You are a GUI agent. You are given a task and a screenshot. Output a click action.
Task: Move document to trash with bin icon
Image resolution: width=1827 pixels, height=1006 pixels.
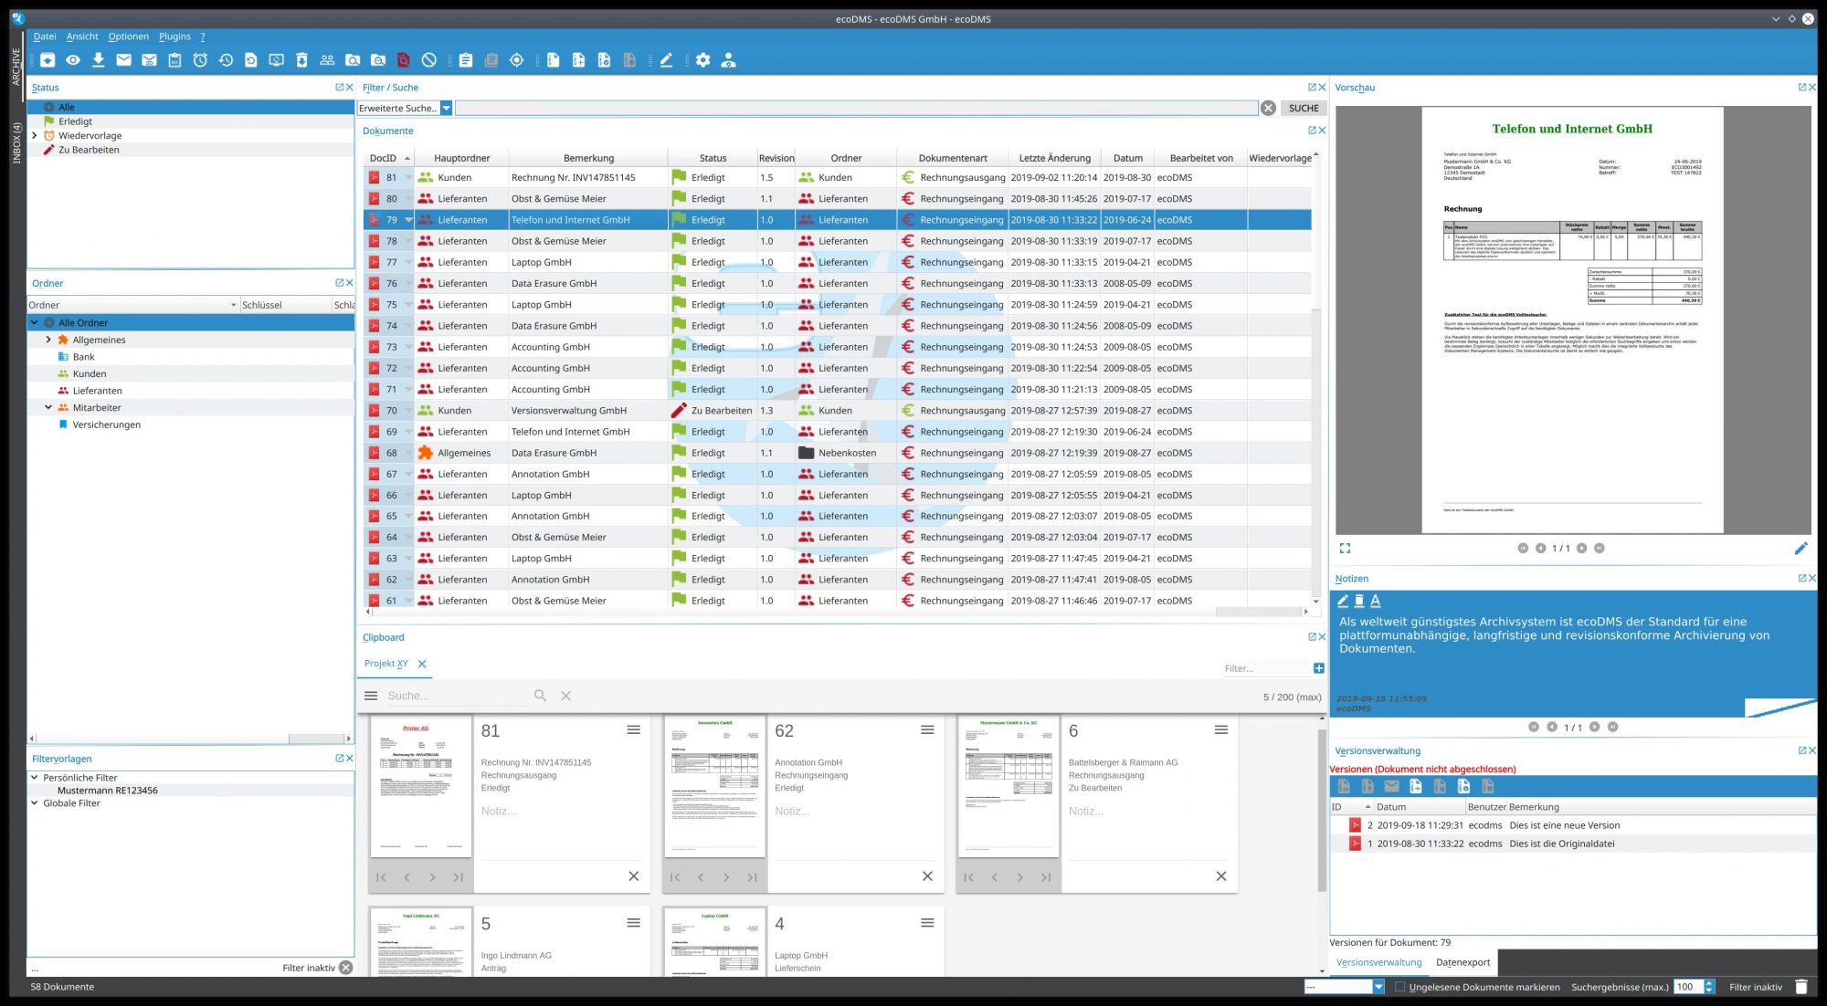[x=302, y=60]
